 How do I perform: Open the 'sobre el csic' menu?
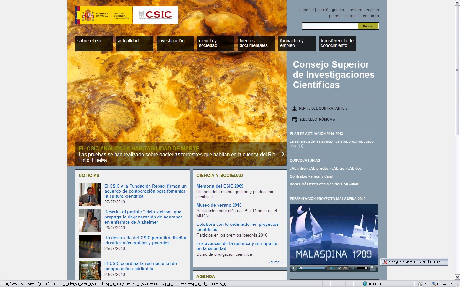pyautogui.click(x=94, y=44)
